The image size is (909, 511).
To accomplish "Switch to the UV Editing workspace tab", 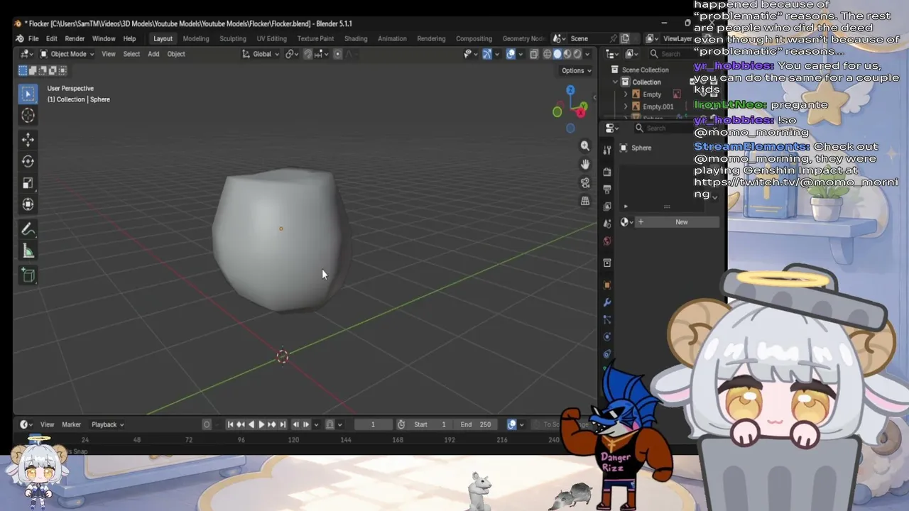I will coord(272,38).
